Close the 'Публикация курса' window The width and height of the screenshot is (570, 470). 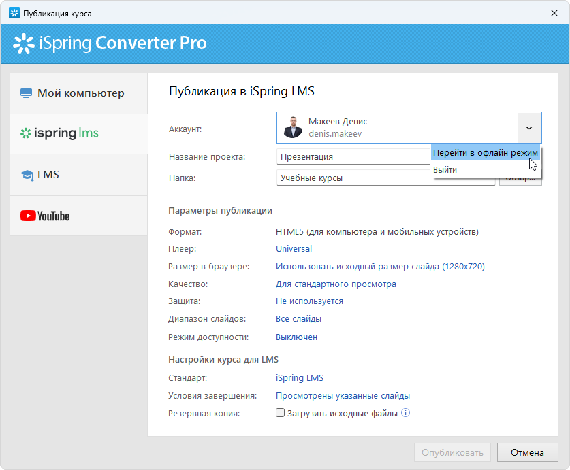[x=554, y=13]
